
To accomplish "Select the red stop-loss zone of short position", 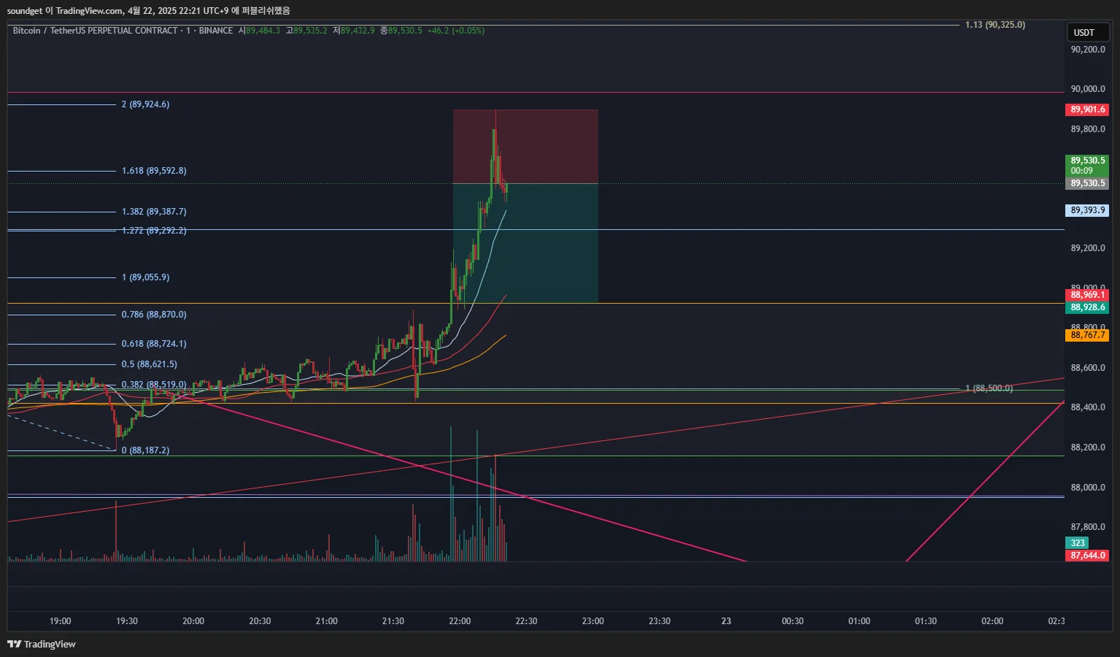I will coord(525,146).
